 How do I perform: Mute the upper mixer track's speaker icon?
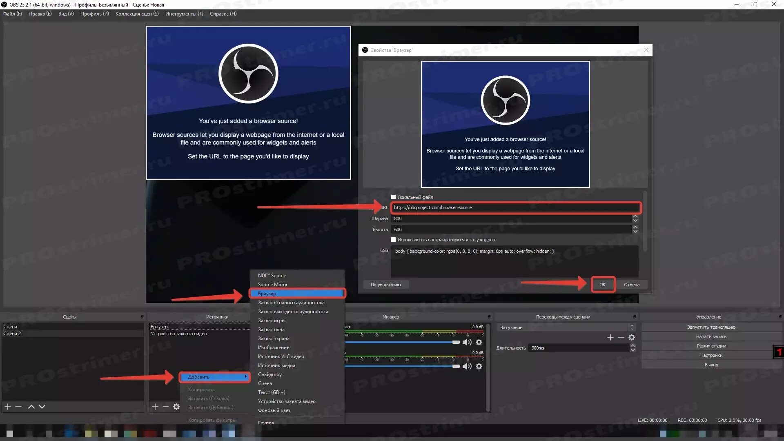click(x=467, y=342)
